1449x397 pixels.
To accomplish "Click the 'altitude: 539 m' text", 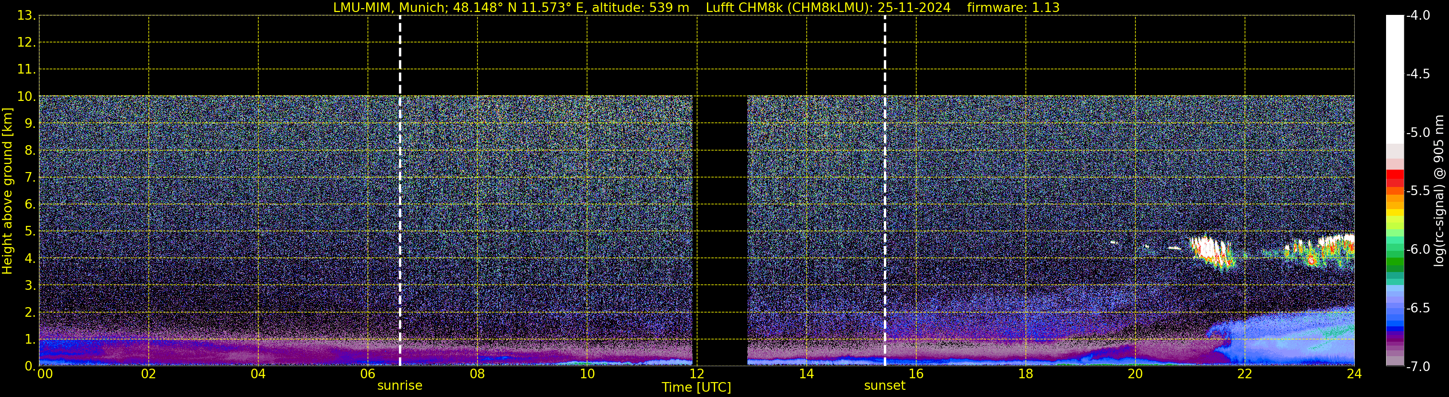I will [640, 7].
